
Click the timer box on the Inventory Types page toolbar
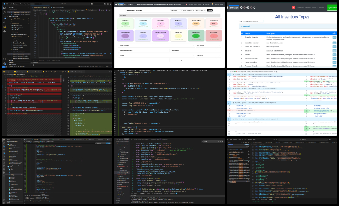click(234, 8)
